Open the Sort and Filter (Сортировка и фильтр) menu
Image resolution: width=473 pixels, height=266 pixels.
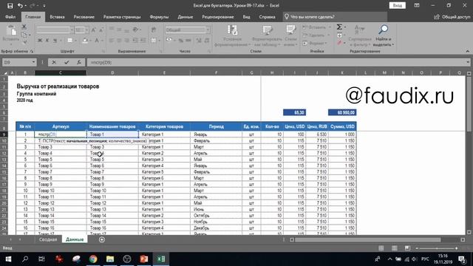[x=360, y=35]
